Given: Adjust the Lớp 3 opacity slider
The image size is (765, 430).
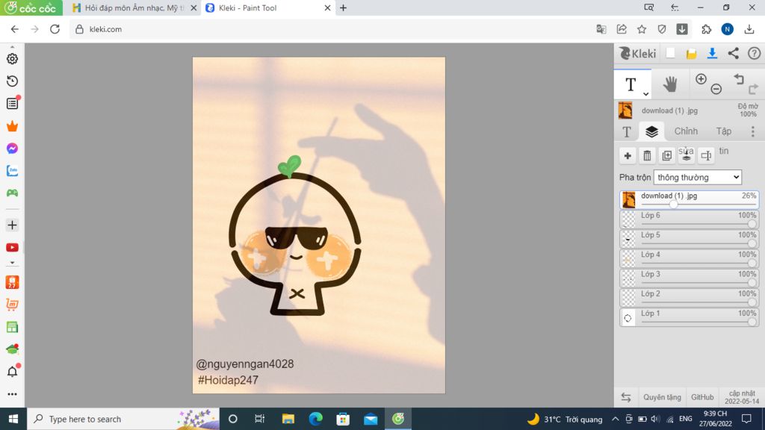Looking at the screenshot, I should [752, 283].
